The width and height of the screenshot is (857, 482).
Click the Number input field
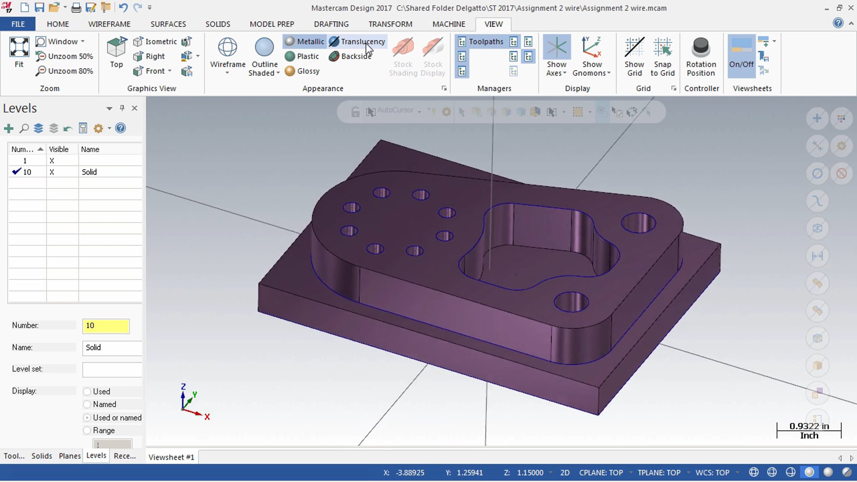(106, 325)
